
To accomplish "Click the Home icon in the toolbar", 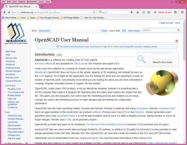I will (x=138, y=12).
